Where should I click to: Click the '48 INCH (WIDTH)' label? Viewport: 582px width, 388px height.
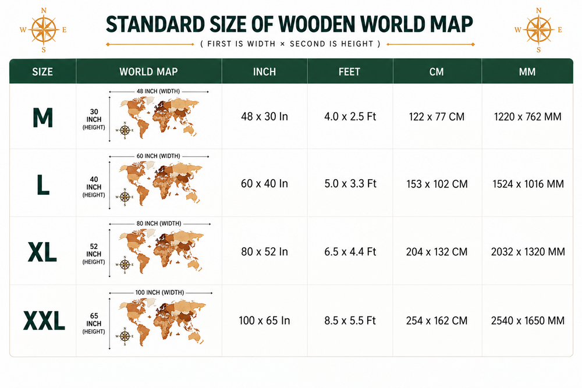pos(158,91)
